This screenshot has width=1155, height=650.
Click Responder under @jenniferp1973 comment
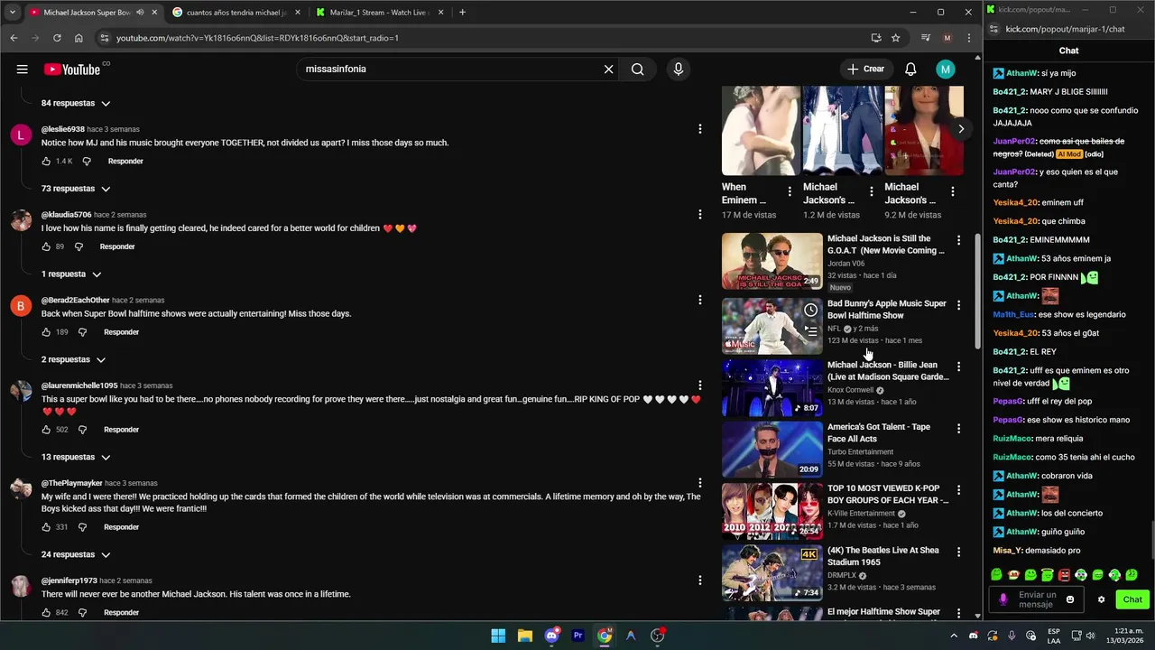click(x=121, y=613)
